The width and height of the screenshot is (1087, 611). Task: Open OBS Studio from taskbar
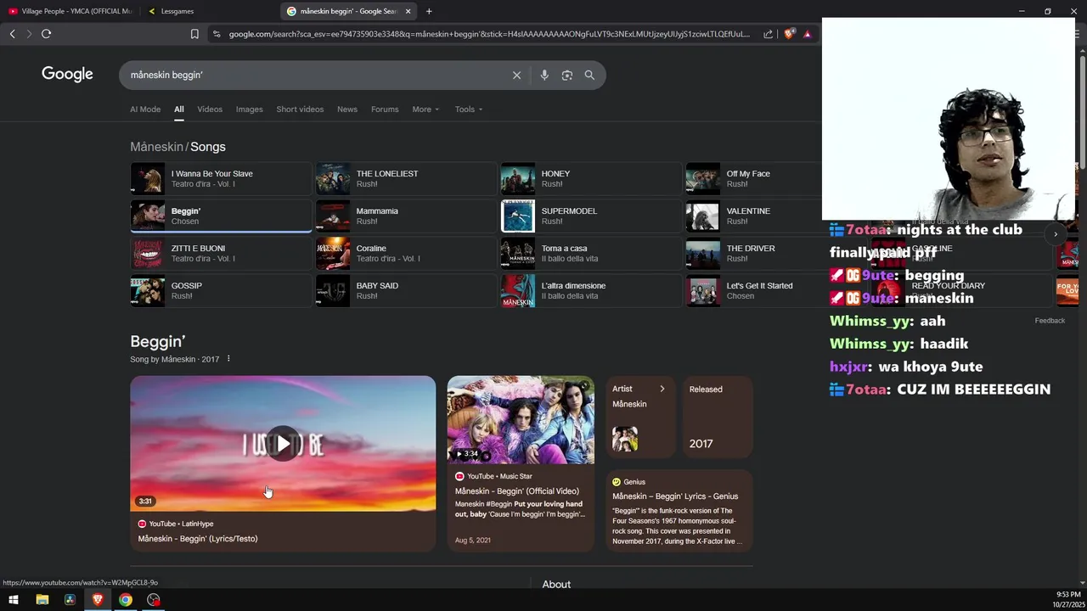(154, 600)
